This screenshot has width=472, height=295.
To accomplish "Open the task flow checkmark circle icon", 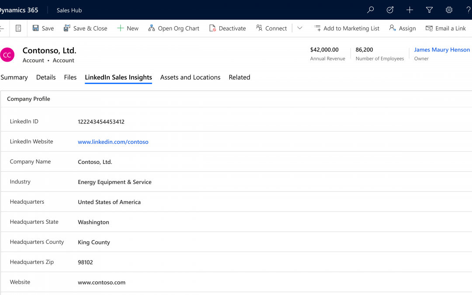I will (x=390, y=10).
